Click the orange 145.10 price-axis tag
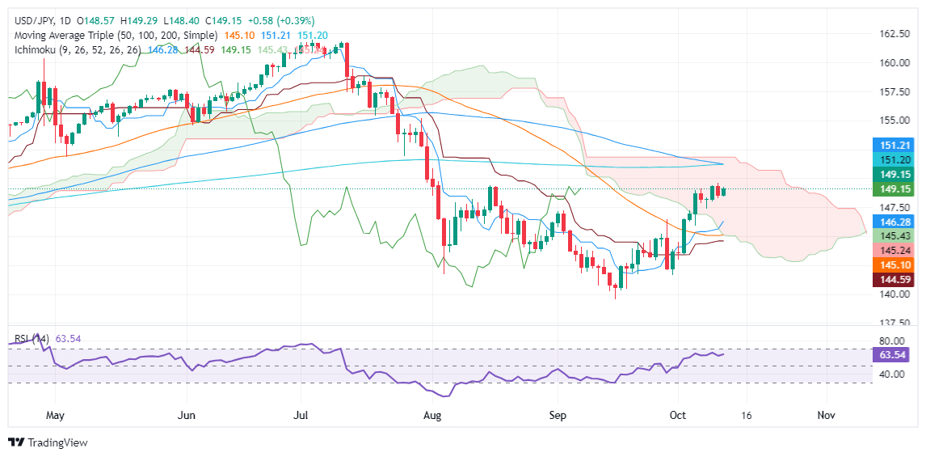This screenshot has width=926, height=457. [894, 264]
